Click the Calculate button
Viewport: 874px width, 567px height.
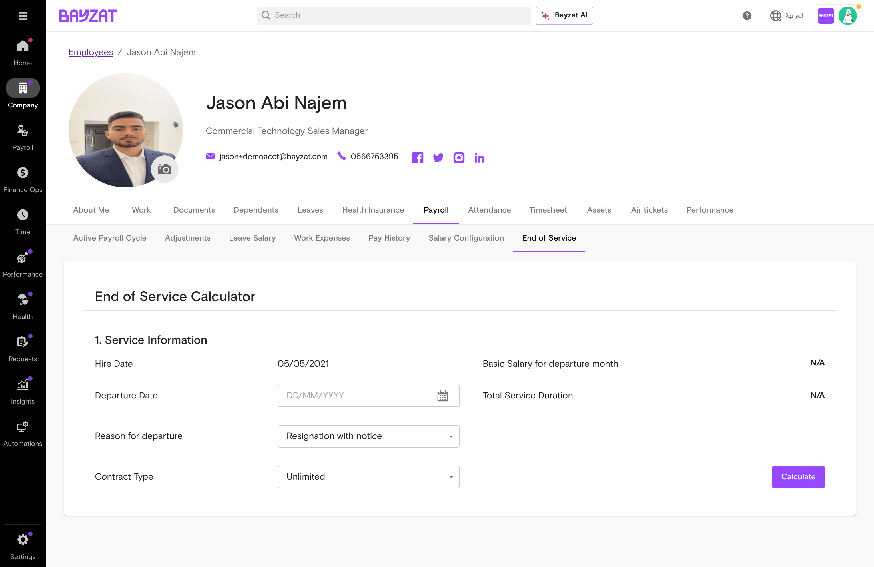798,477
